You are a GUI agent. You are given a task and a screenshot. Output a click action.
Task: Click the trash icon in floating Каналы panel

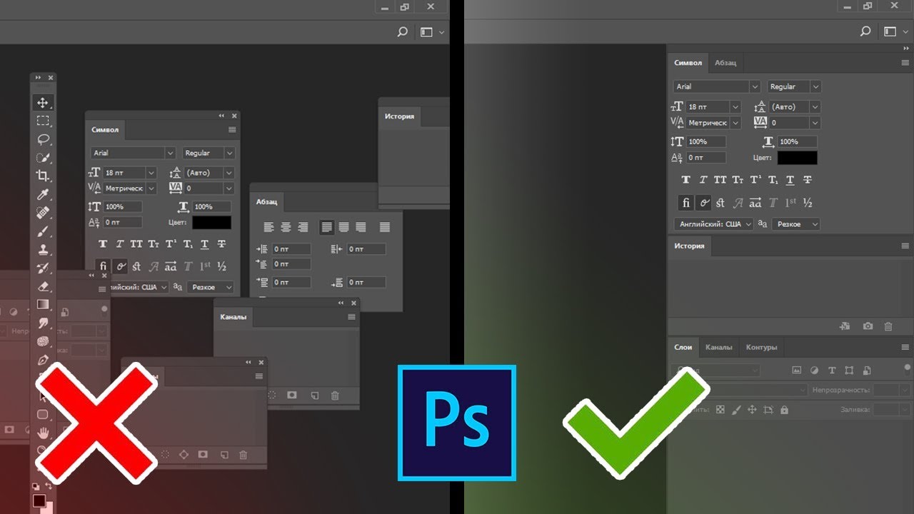coord(335,395)
